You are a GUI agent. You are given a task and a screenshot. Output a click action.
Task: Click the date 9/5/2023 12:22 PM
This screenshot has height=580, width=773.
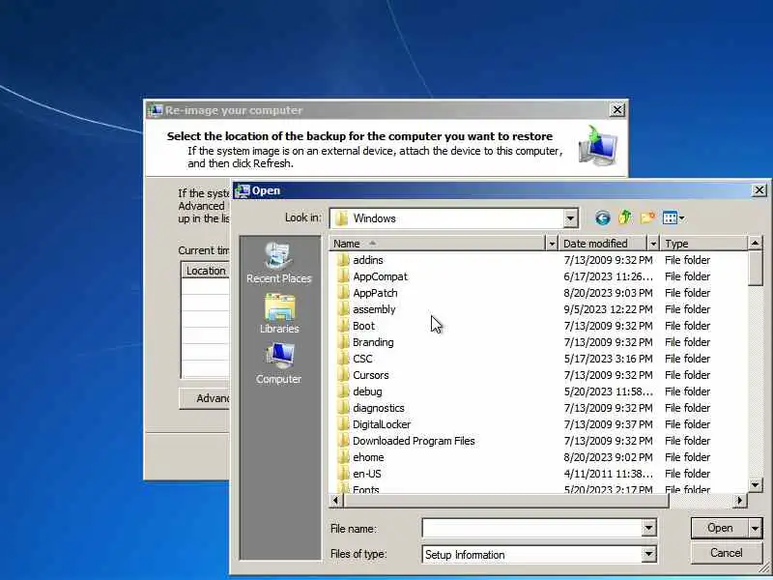pyautogui.click(x=609, y=309)
